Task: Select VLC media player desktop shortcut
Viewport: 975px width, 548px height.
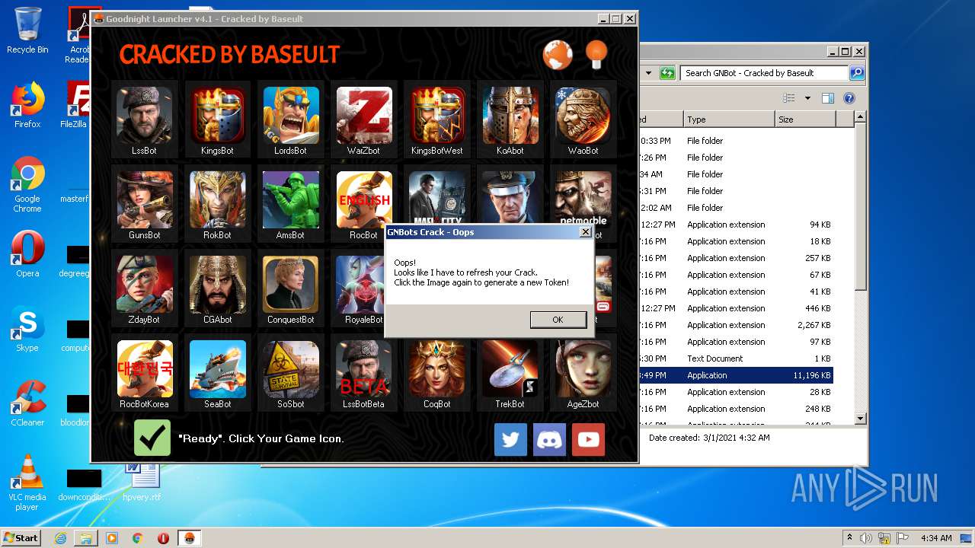Action: [x=27, y=483]
